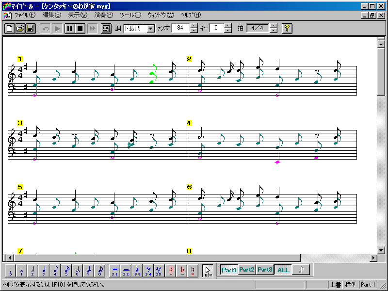Click the vertical scrollbar up arrow
This screenshot has height=291, width=388.
[x=381, y=44]
